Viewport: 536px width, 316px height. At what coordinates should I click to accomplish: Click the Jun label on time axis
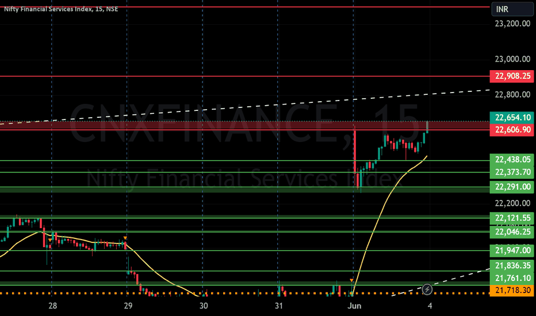354,306
